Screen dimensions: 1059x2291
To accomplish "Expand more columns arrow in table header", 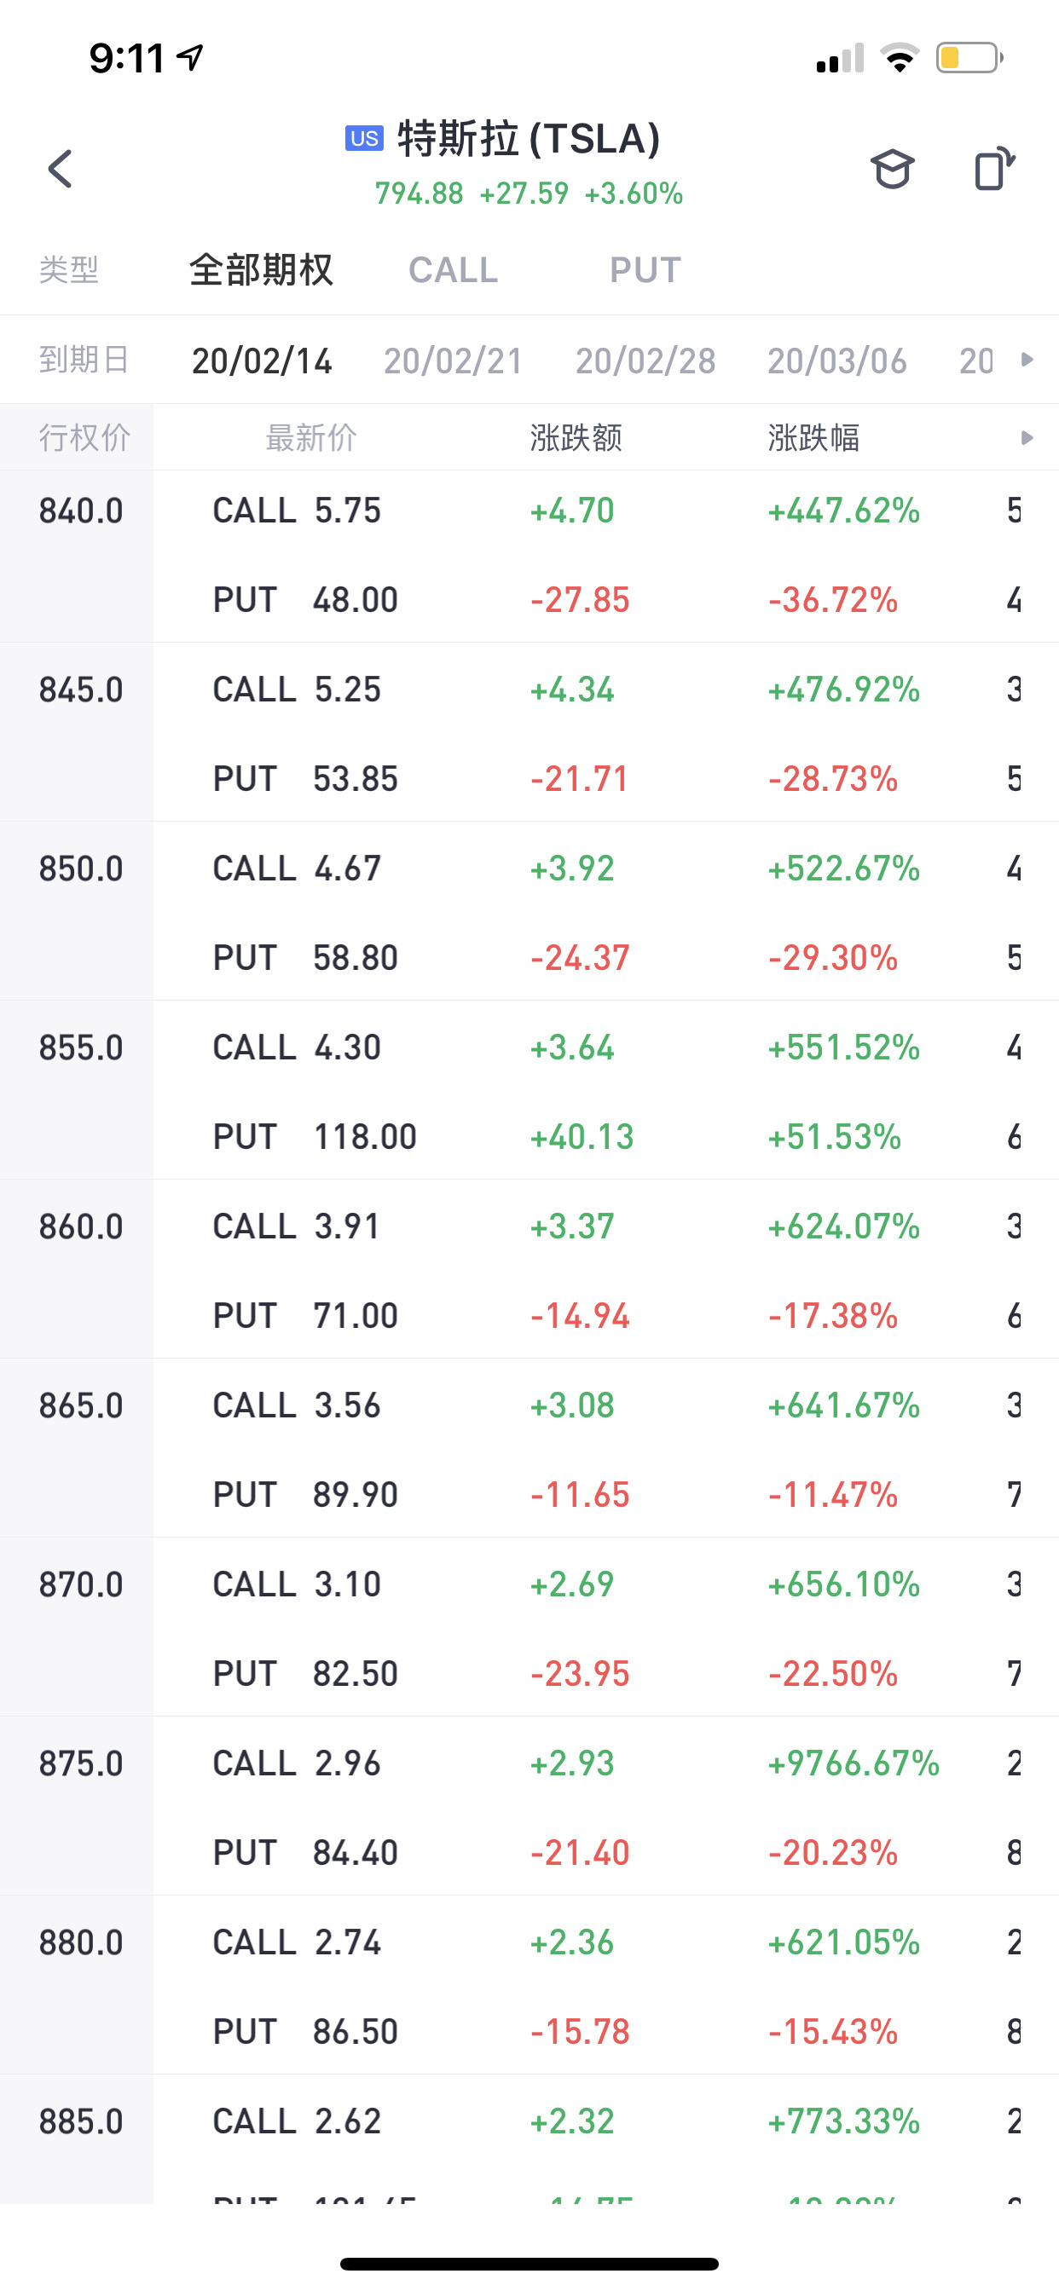I will tap(1027, 437).
